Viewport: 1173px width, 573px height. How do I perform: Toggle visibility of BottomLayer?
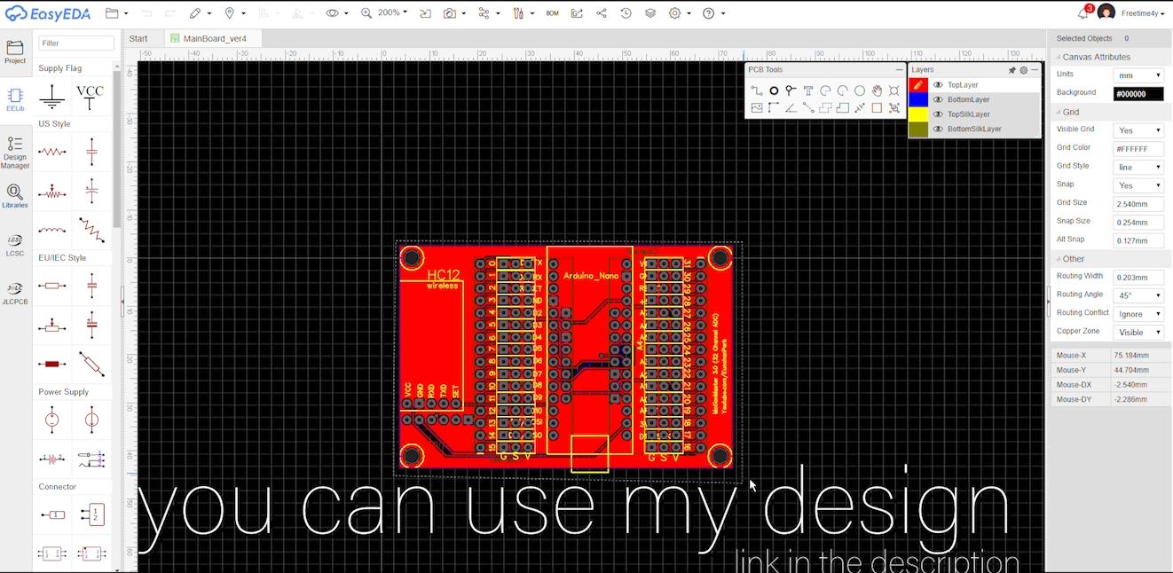tap(938, 99)
